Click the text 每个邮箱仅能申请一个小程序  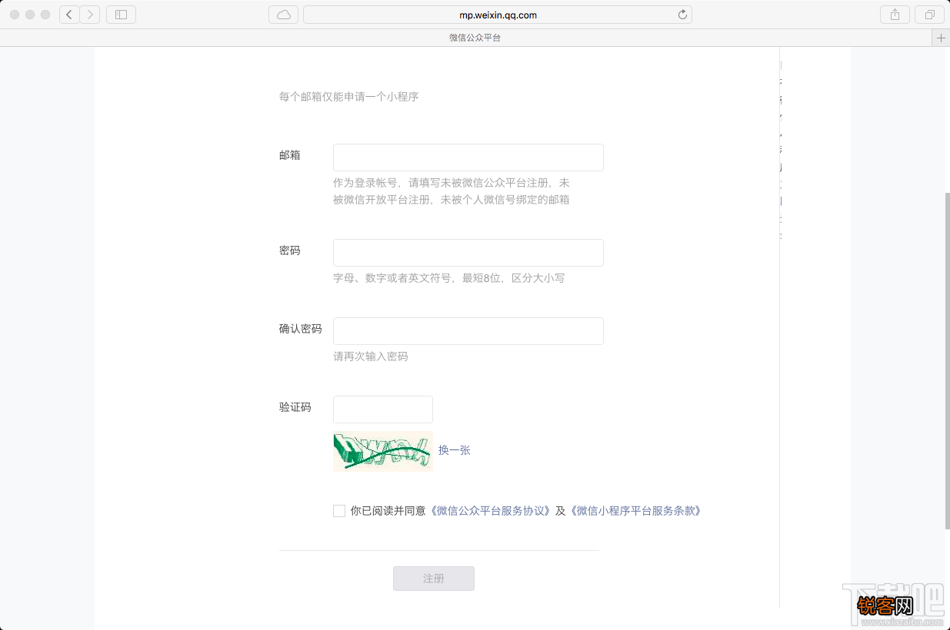pyautogui.click(x=349, y=97)
